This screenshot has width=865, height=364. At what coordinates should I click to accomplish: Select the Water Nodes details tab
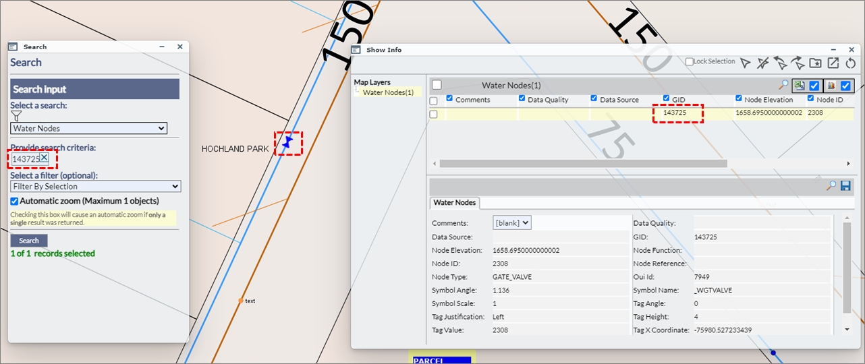[454, 202]
